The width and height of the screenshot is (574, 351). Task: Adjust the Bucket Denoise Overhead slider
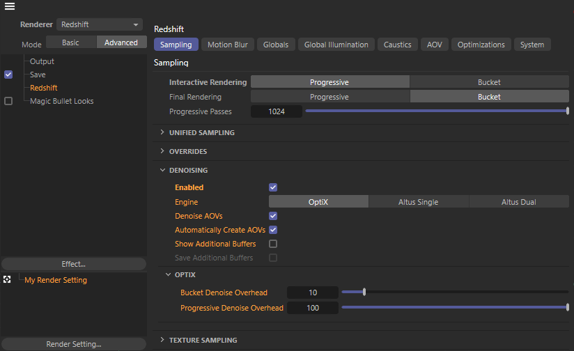(364, 292)
